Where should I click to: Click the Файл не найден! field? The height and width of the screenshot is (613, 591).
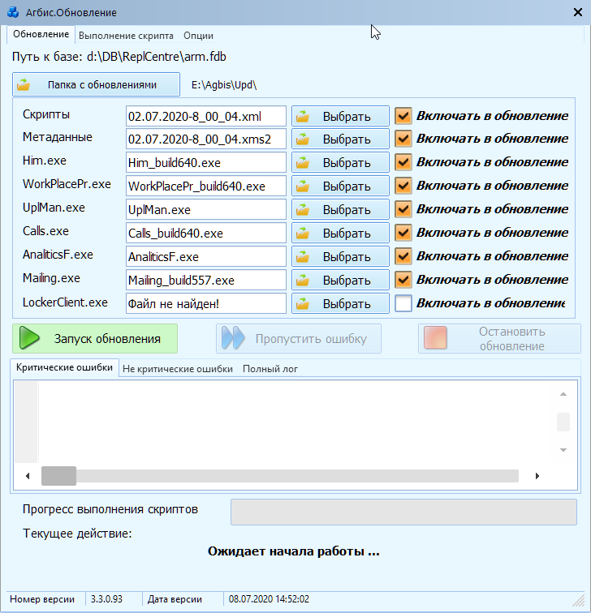[x=206, y=303]
